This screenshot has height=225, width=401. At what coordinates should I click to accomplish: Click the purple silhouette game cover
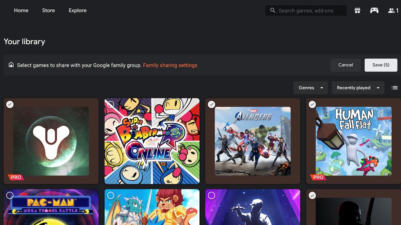[x=253, y=207]
